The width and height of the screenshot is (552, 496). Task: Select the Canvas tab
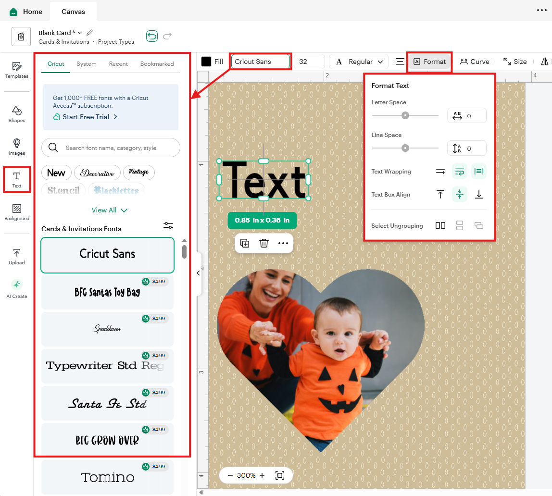pyautogui.click(x=73, y=12)
